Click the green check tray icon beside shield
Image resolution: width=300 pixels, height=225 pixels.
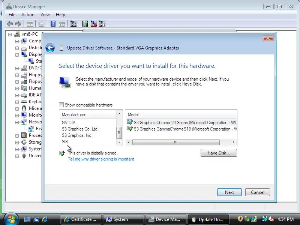point(247,219)
